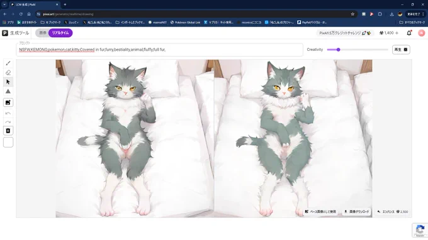Open the PixAI 5万クレジットチャレンジ banner
The width and height of the screenshot is (428, 240).
click(x=345, y=33)
